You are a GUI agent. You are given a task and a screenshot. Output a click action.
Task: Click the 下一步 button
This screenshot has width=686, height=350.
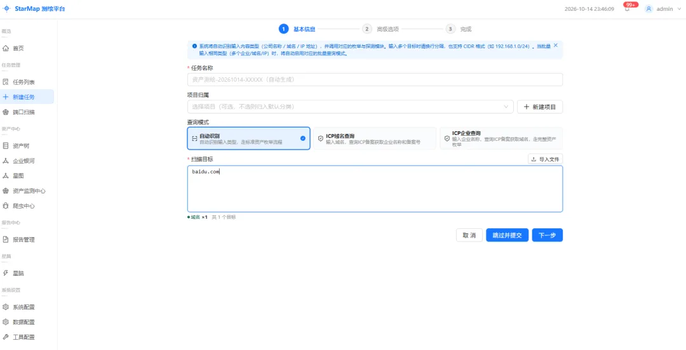pyautogui.click(x=548, y=235)
